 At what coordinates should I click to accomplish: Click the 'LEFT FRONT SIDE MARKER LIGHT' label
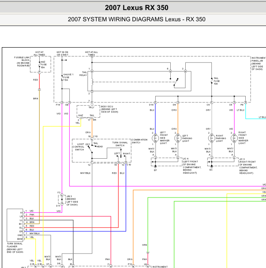tap(165, 138)
